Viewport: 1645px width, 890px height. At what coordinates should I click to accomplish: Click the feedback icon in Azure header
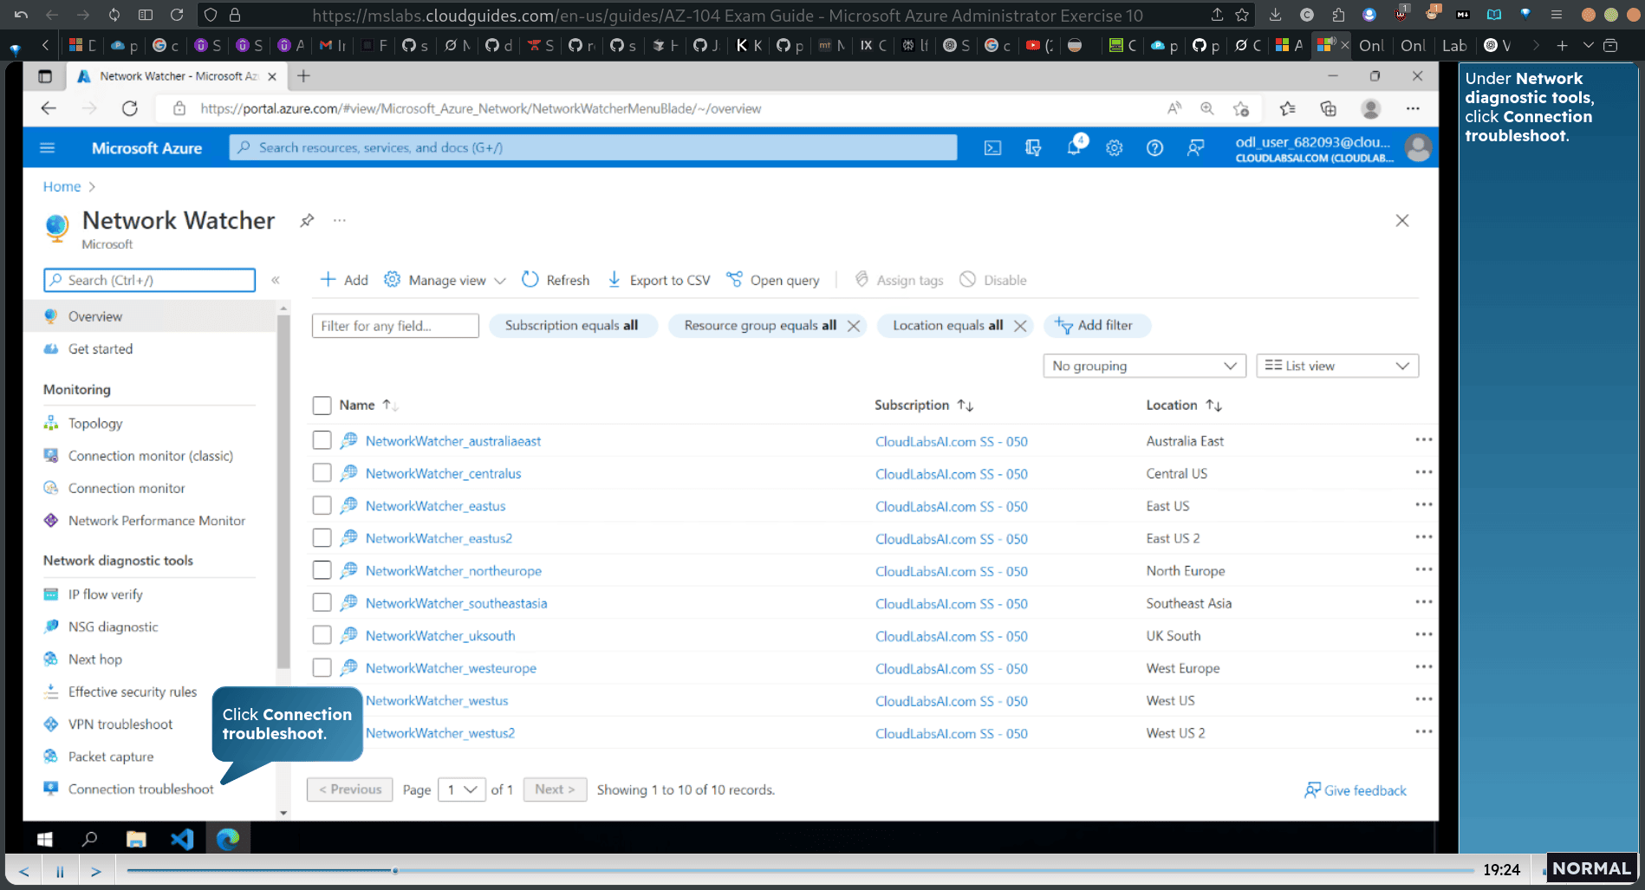[x=1195, y=148]
